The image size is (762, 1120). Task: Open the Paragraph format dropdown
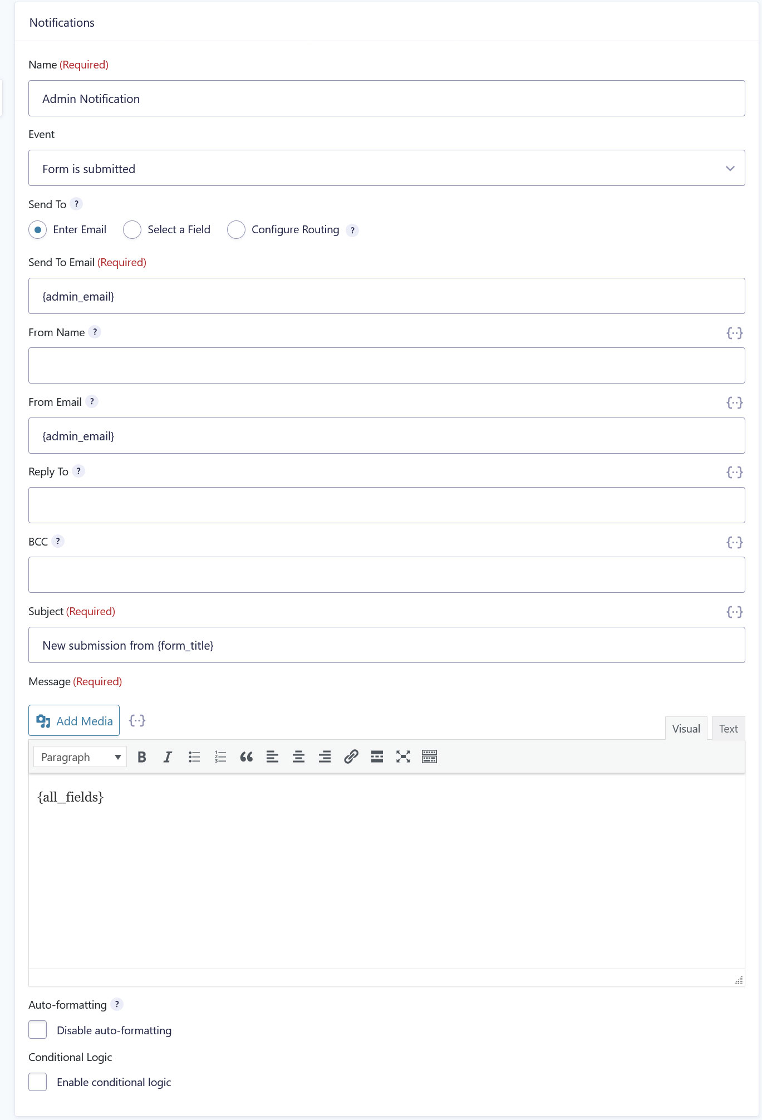[80, 757]
